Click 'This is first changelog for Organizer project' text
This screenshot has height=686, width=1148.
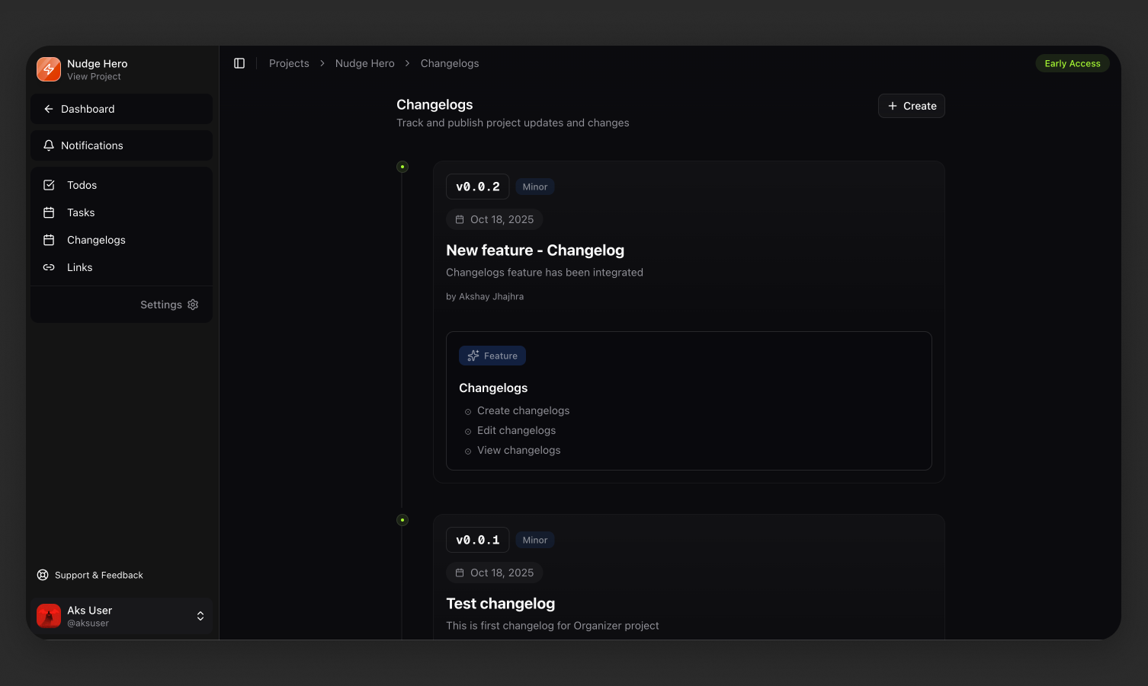coord(553,626)
